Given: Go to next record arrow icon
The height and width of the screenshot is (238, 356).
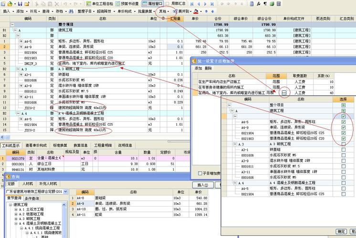Looking at the screenshot, I should 205,4.
